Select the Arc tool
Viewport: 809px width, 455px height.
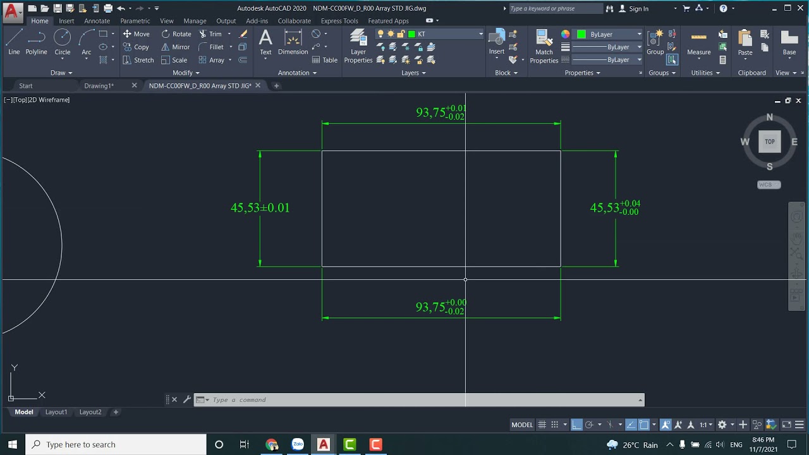click(x=86, y=42)
